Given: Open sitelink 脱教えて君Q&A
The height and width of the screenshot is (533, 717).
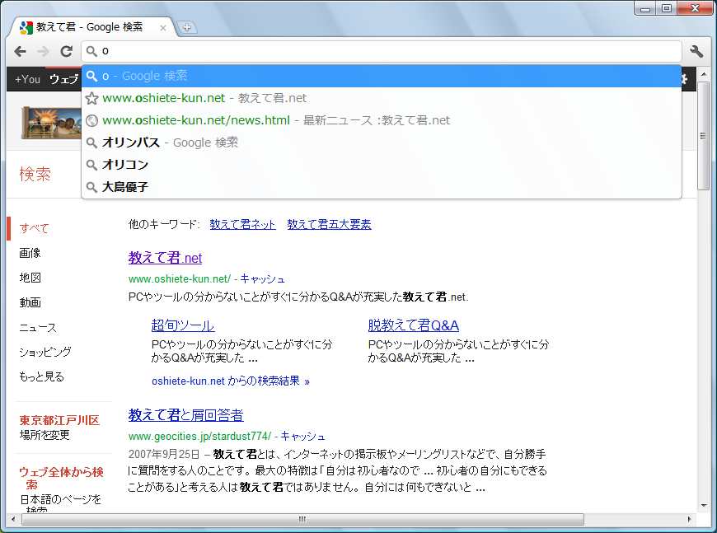Looking at the screenshot, I should point(414,325).
